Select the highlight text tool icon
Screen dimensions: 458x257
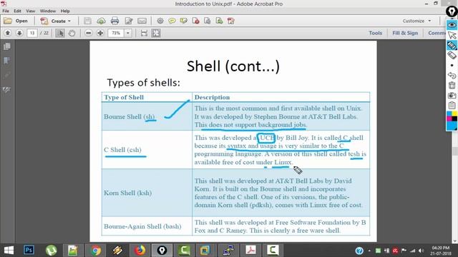[x=184, y=21]
